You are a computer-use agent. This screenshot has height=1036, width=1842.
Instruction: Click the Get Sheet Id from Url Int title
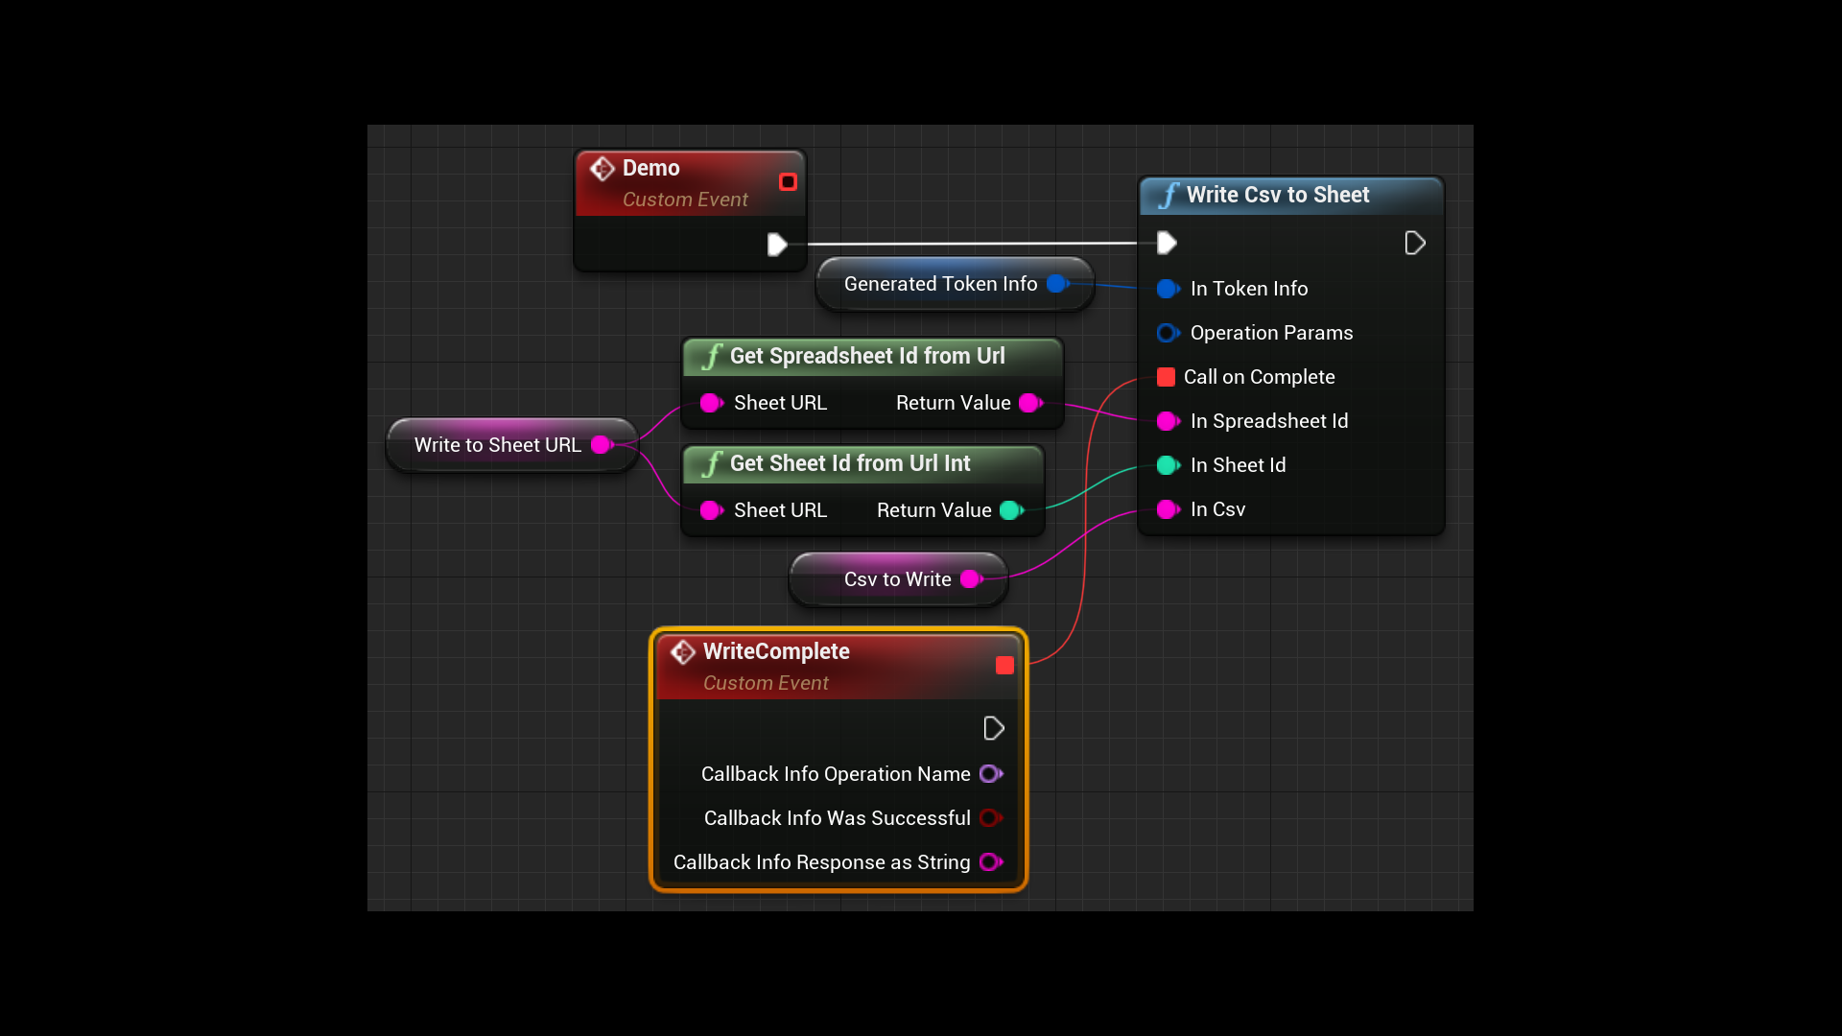click(849, 463)
